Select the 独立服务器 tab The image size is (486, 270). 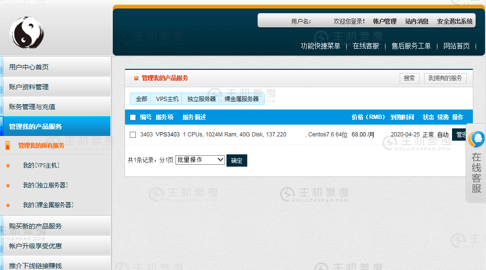(201, 99)
